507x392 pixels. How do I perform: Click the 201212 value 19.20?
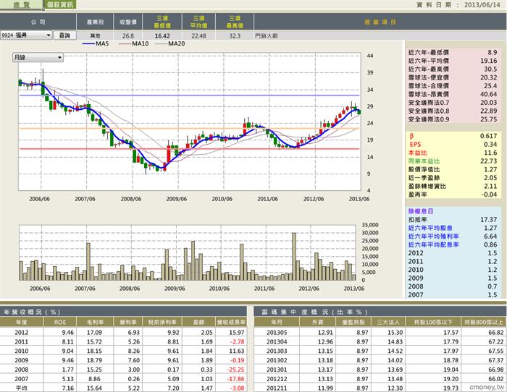coord(451,379)
